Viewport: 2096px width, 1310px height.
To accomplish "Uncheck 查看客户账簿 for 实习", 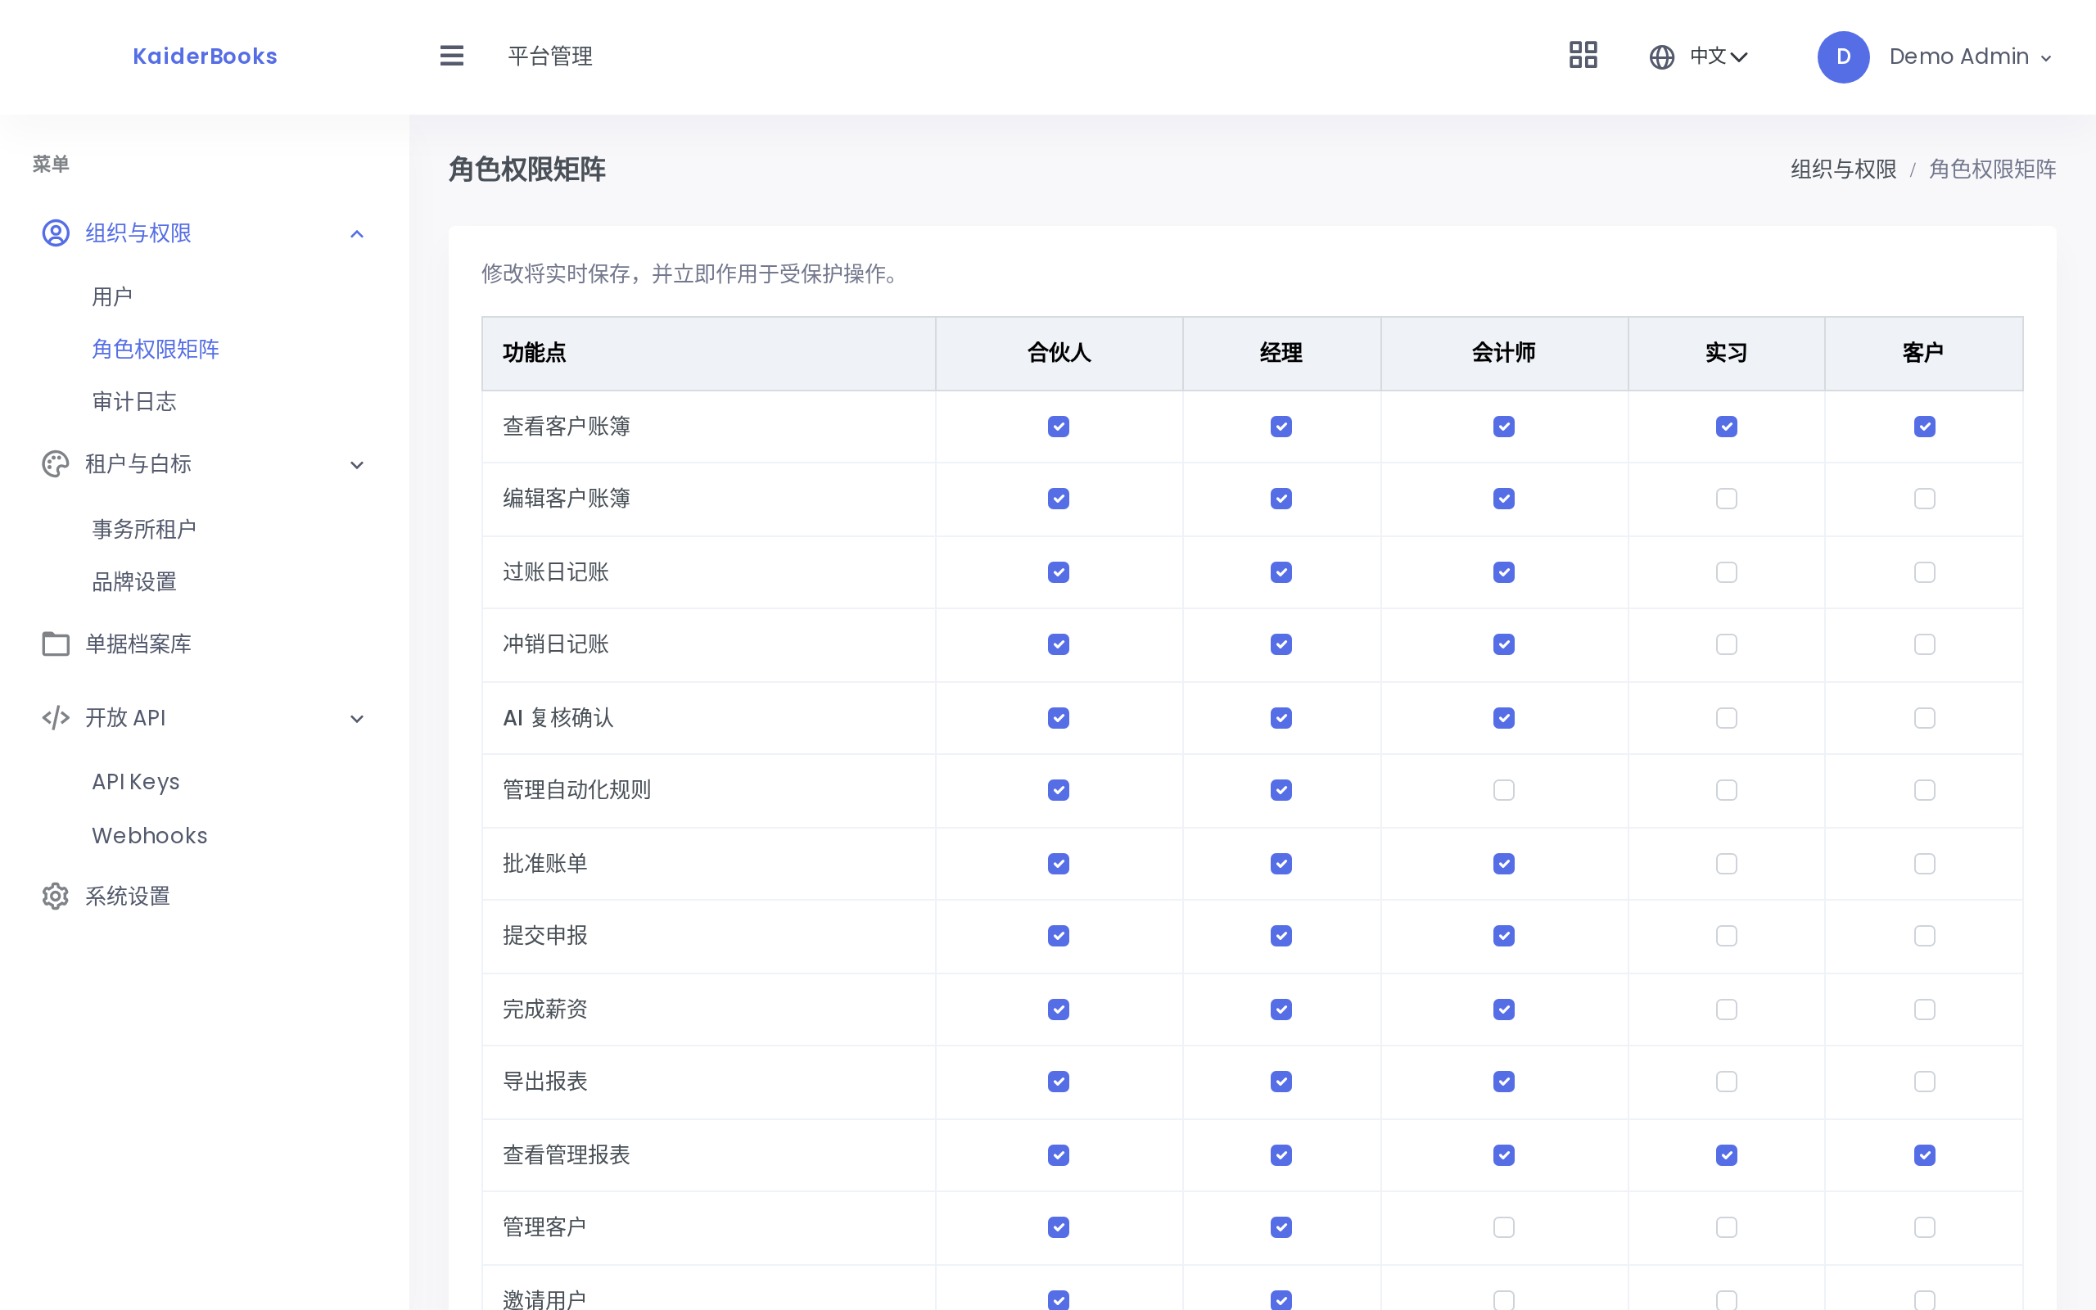I will (x=1726, y=427).
